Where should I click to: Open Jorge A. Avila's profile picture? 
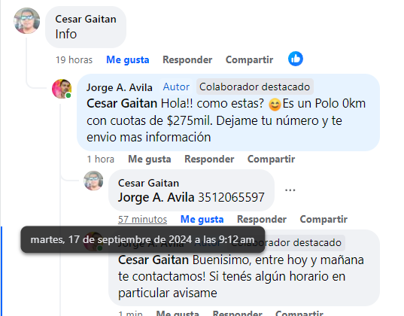coord(62,89)
